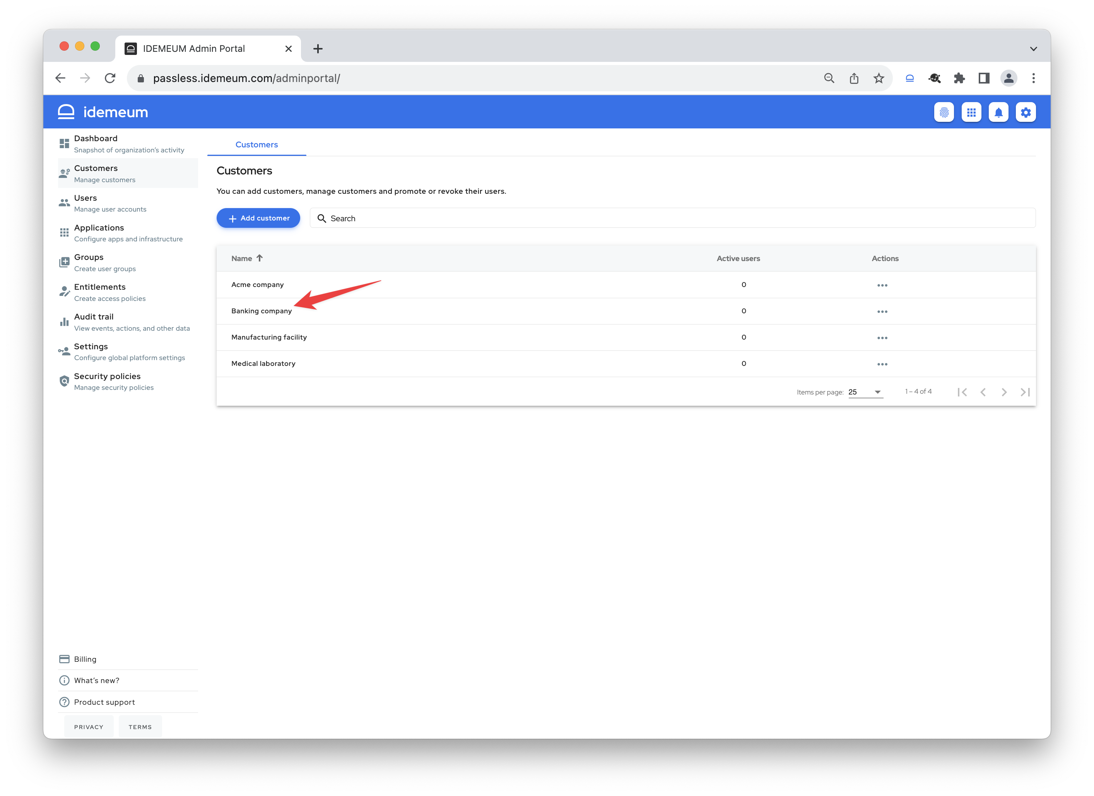Open the browser zoom icon
This screenshot has width=1094, height=796.
point(829,78)
